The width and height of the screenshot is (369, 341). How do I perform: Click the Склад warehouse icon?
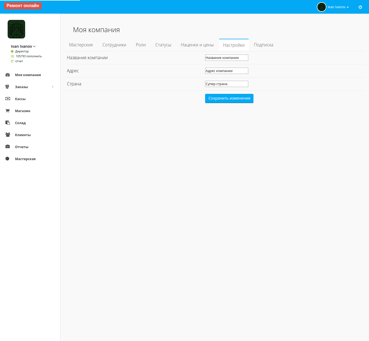[8, 123]
